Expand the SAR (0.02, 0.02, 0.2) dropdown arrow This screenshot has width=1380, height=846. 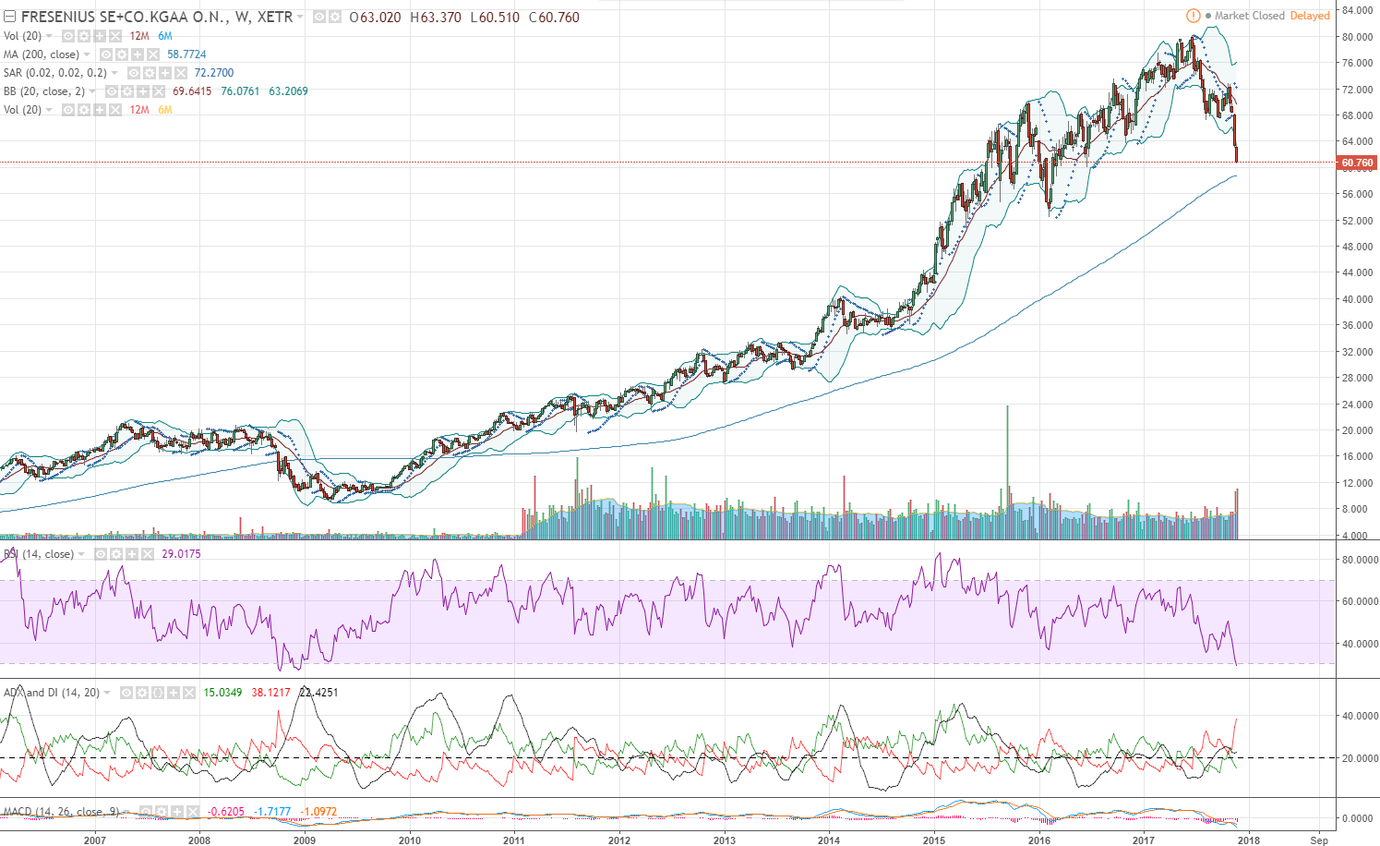click(115, 73)
